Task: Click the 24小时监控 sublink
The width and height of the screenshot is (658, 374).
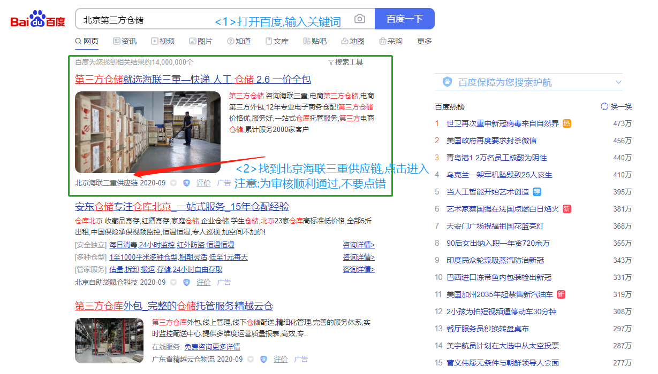Action: 157,245
